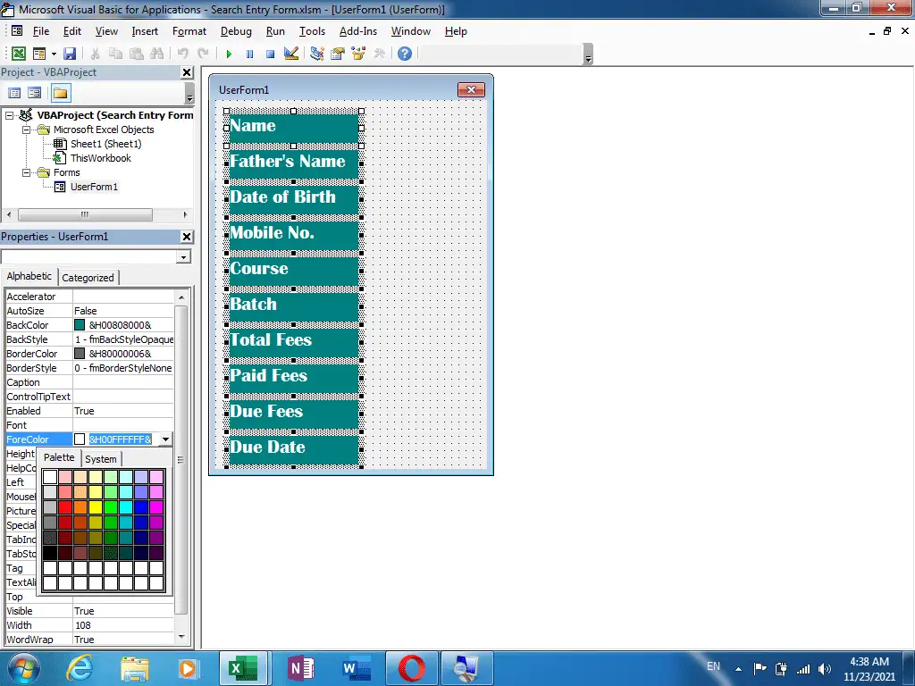
Task: Pick the white swatch in palette
Action: point(50,477)
